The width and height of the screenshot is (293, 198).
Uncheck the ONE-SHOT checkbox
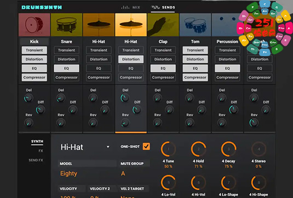point(146,146)
